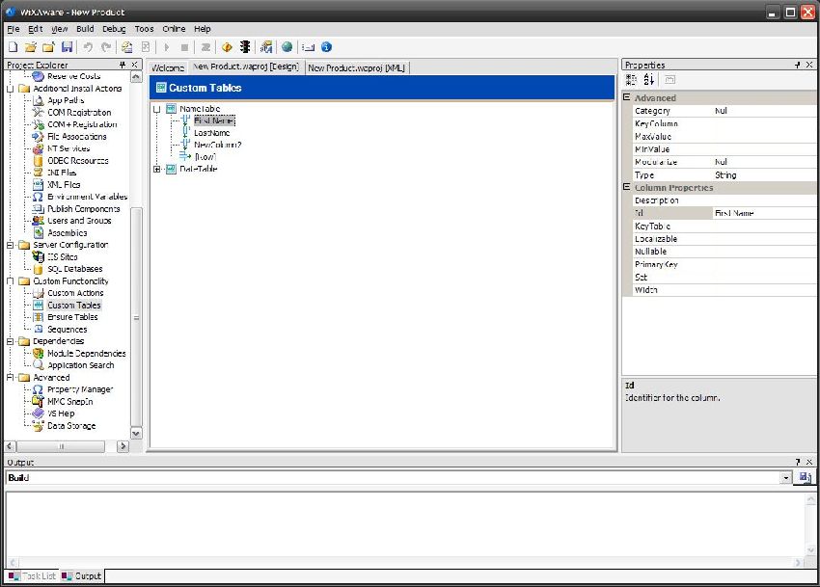820x587 pixels.
Task: Open the Help menu
Action: 203,29
